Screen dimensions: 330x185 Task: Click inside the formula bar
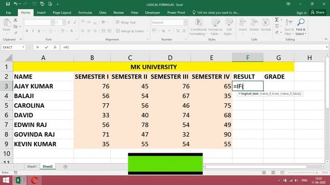(192, 47)
